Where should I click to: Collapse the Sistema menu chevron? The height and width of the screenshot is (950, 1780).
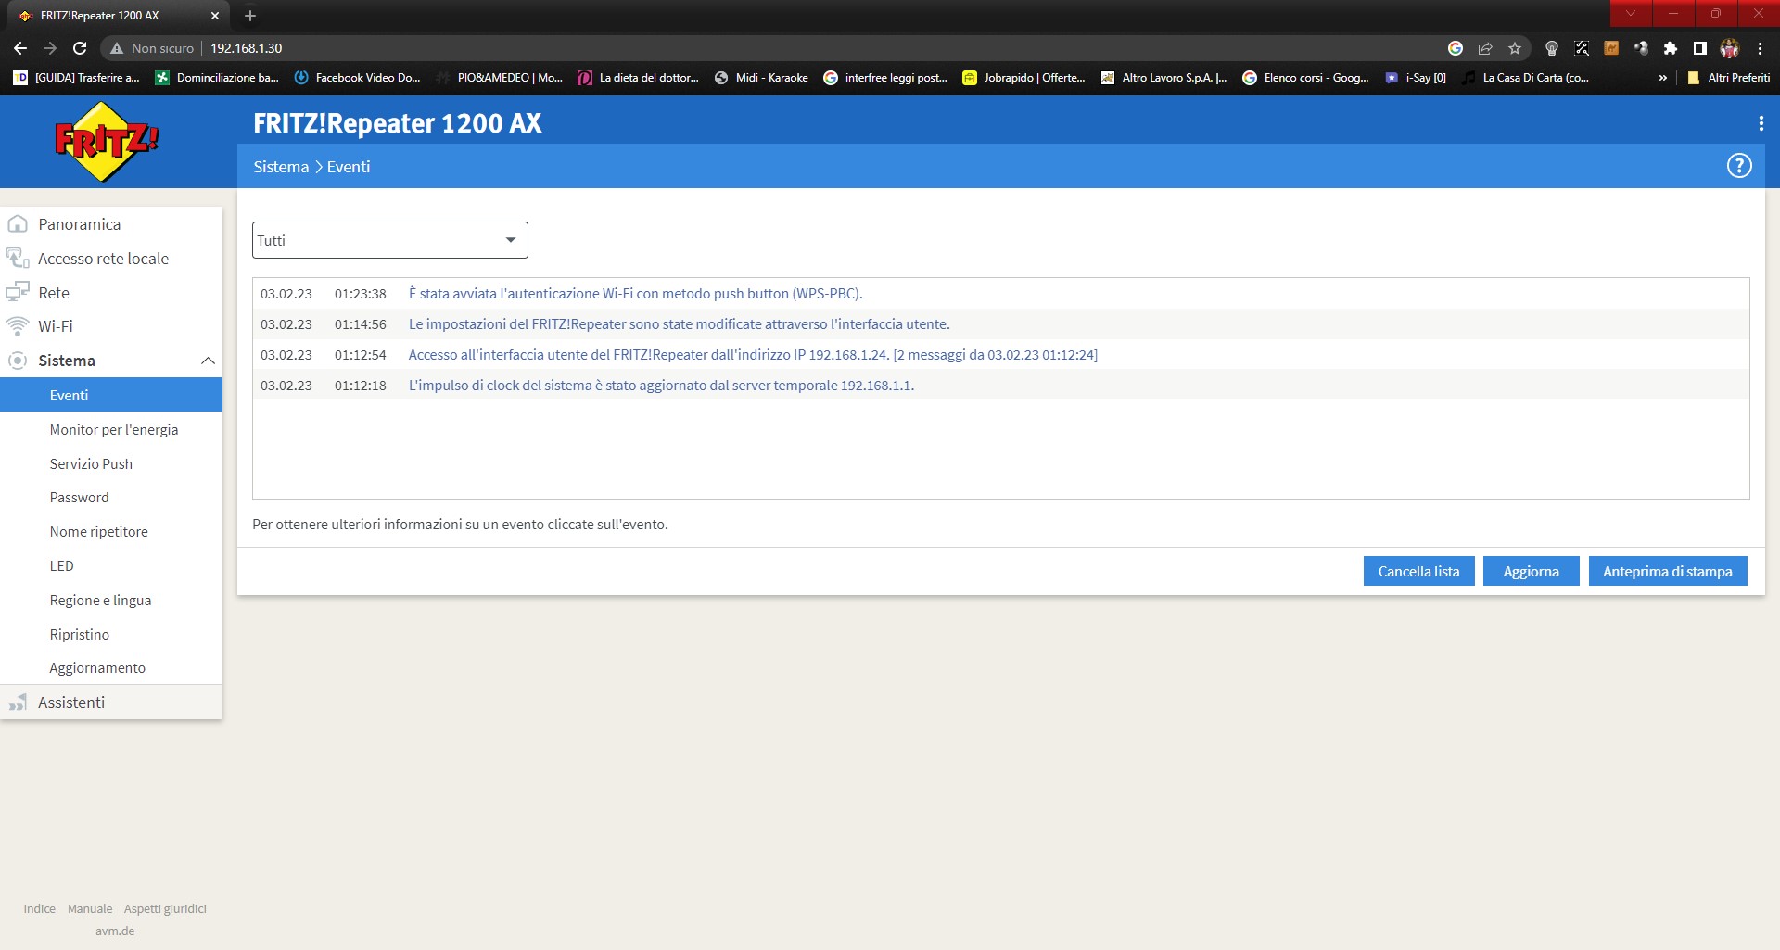pos(208,361)
